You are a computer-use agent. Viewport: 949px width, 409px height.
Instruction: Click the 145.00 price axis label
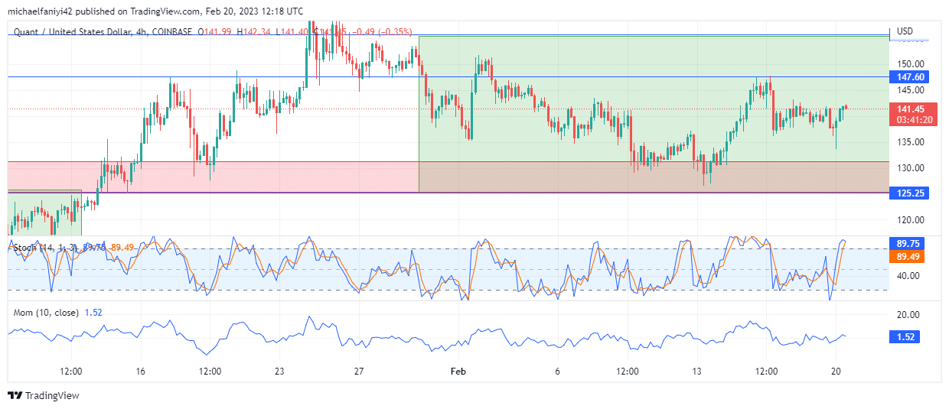[911, 90]
